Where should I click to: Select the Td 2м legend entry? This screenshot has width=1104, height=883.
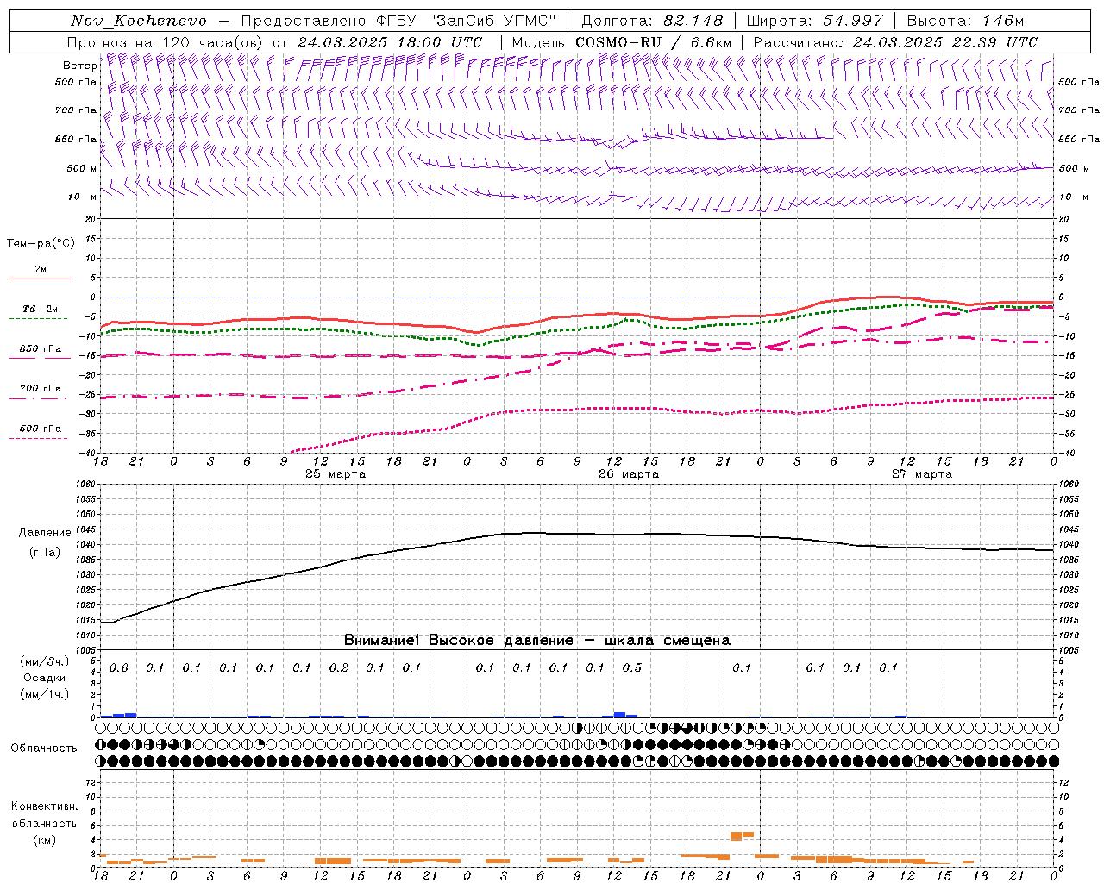[40, 309]
